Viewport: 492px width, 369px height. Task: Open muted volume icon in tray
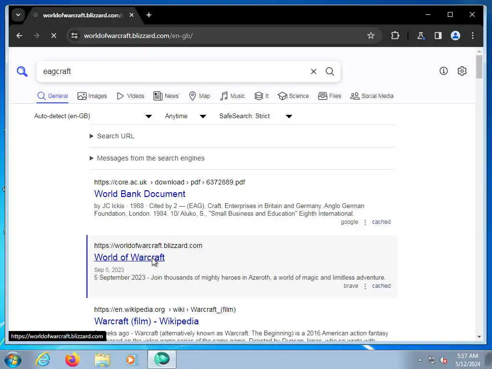pyautogui.click(x=443, y=360)
